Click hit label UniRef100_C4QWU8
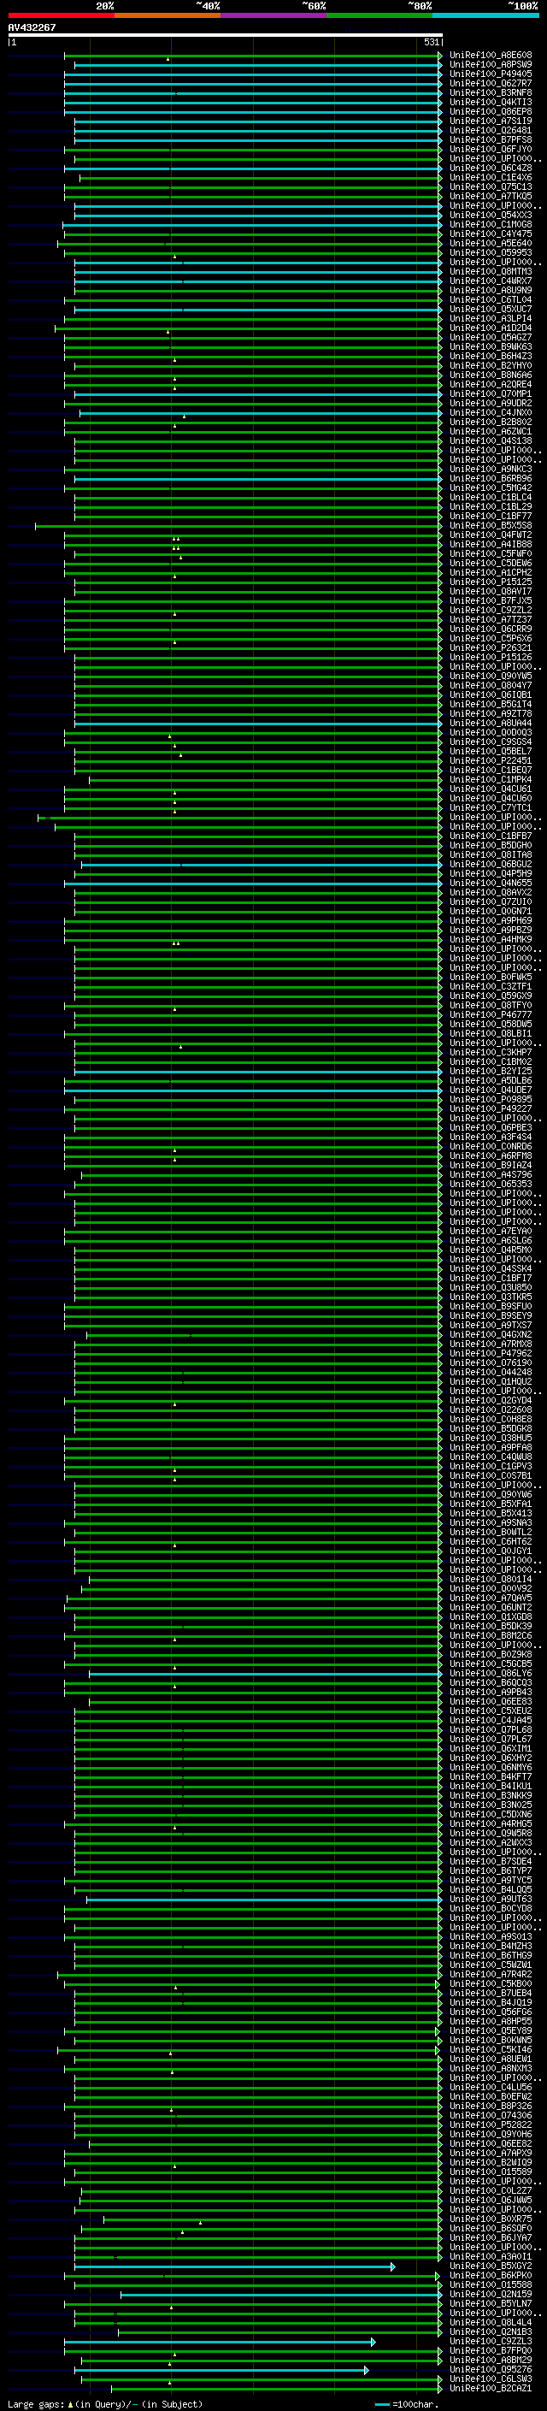 490,1457
